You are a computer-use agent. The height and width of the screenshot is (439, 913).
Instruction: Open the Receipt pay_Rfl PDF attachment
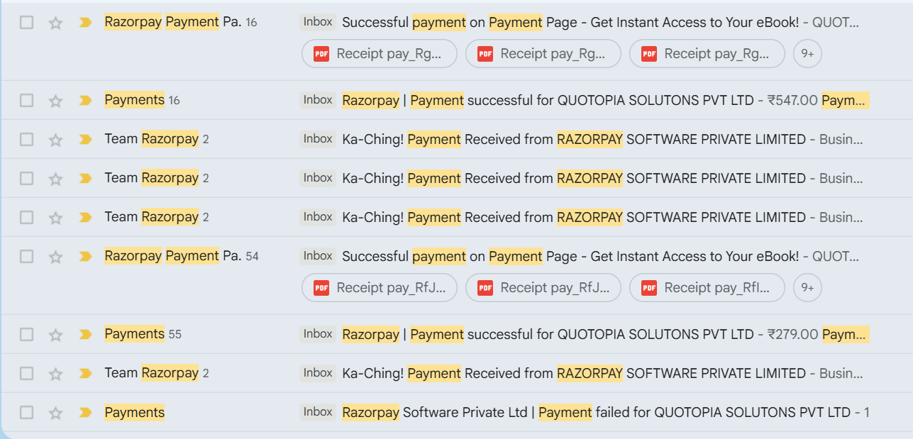(707, 288)
